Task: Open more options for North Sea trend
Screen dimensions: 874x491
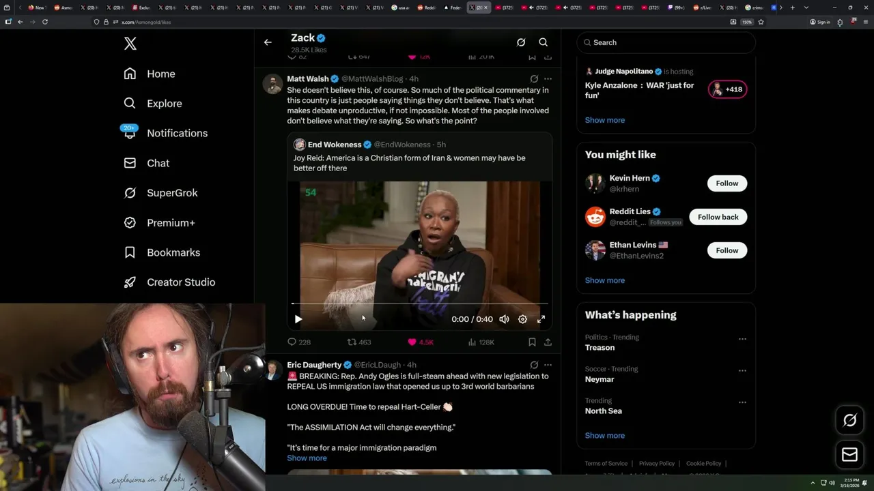Action: 742,402
